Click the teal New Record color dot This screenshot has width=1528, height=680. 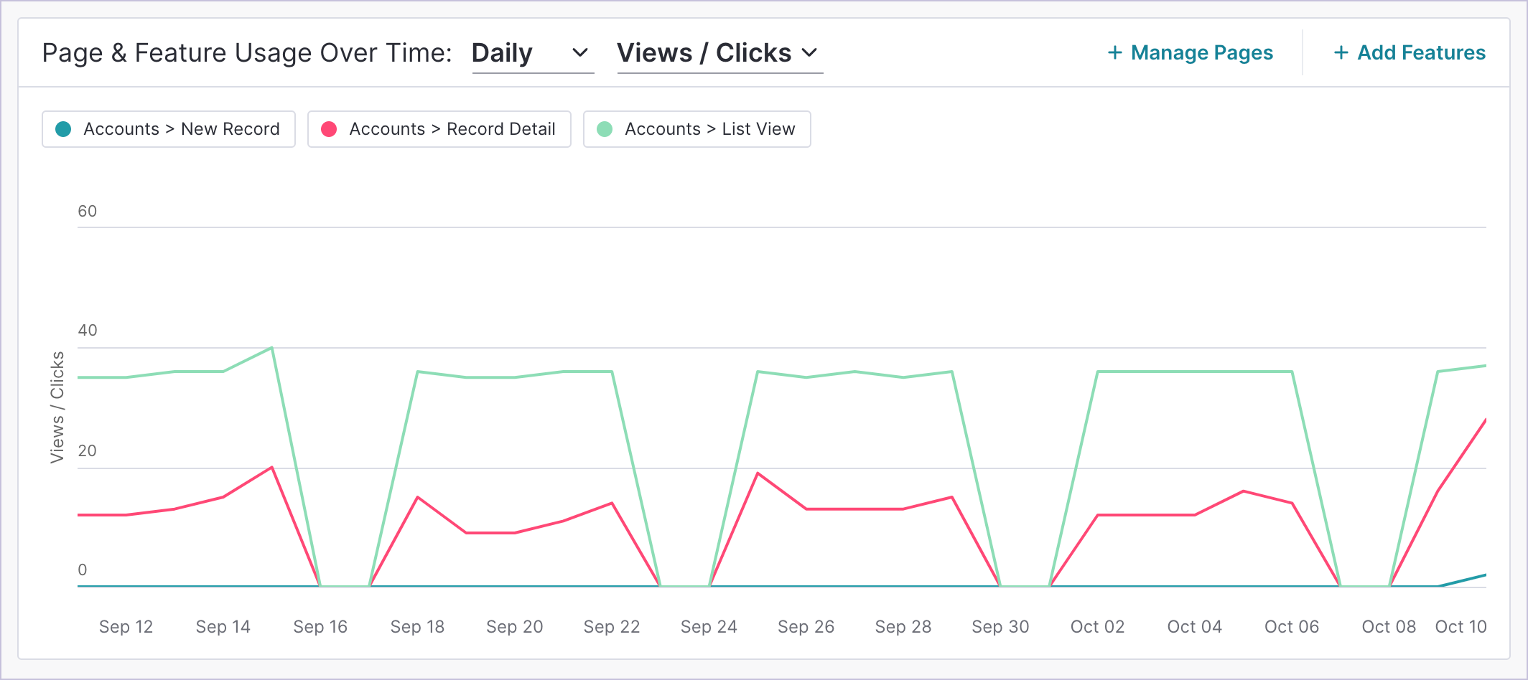(63, 129)
